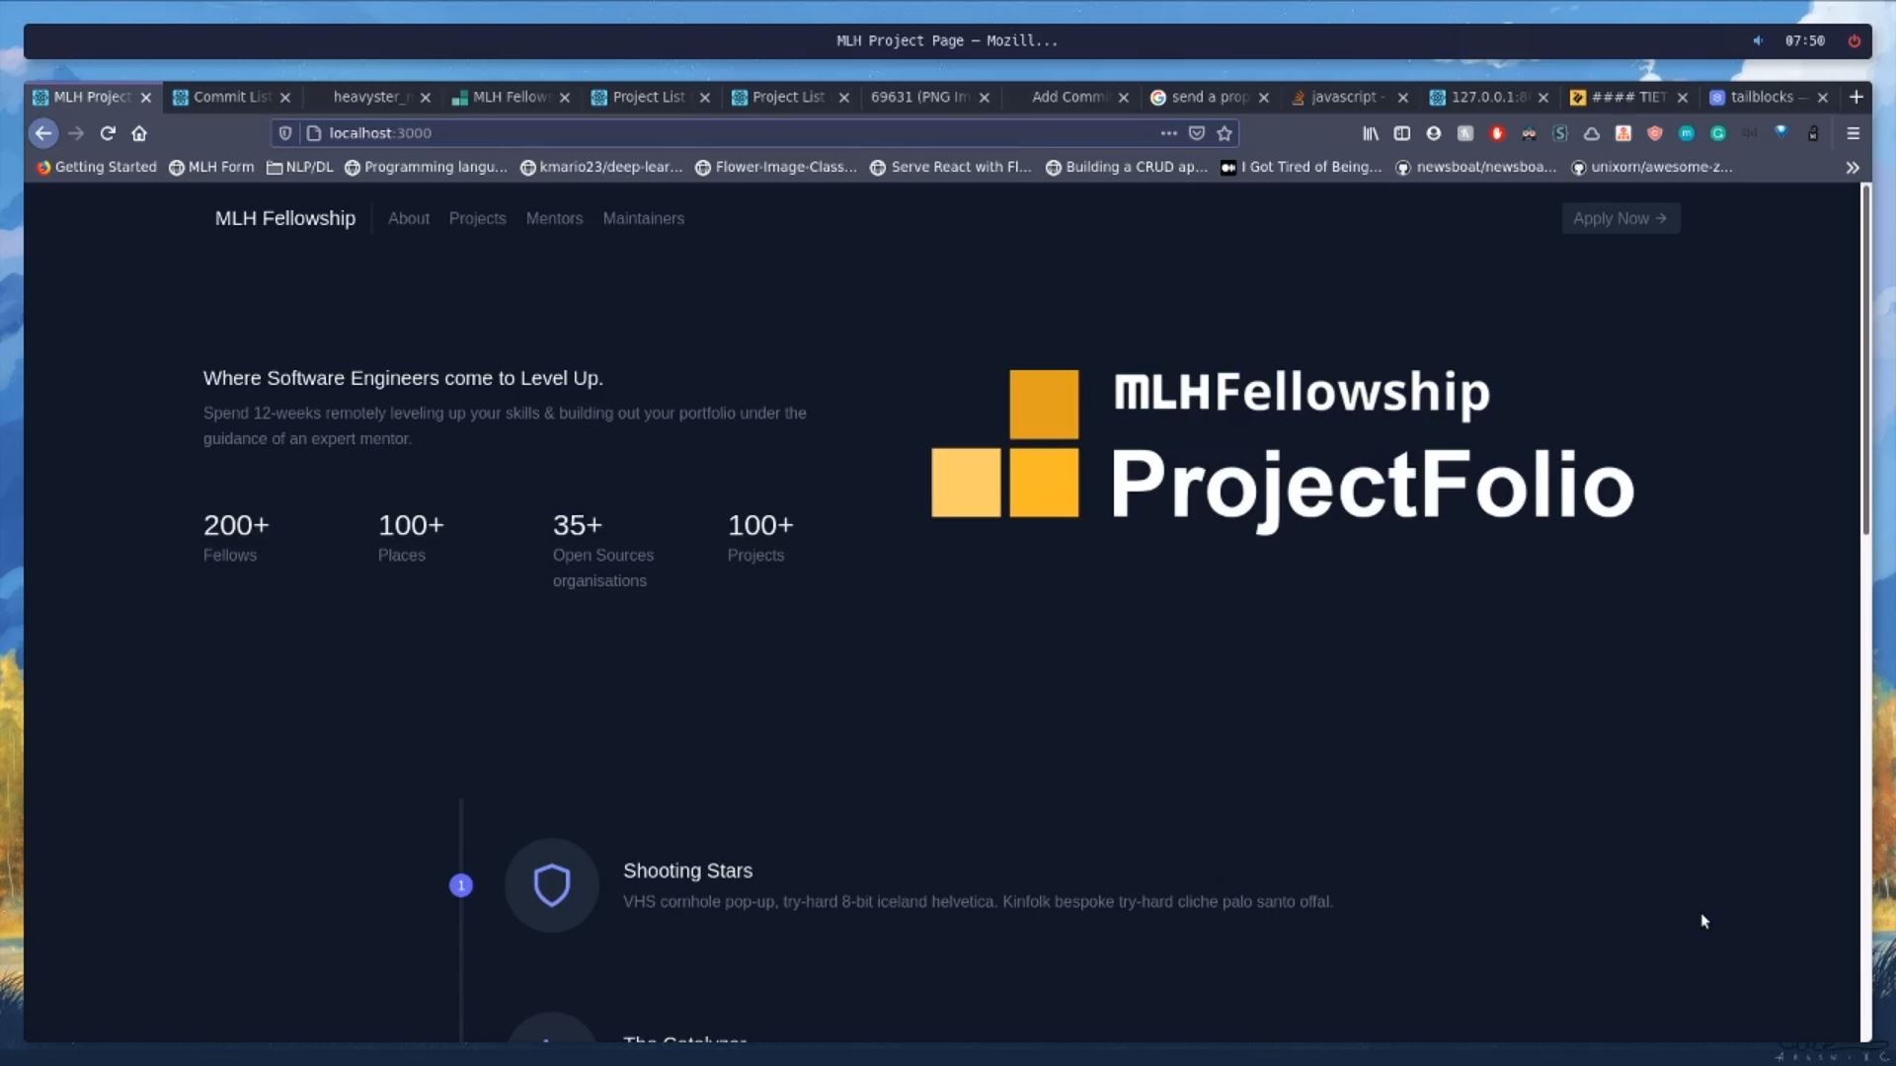Click the browser reload button

click(108, 133)
